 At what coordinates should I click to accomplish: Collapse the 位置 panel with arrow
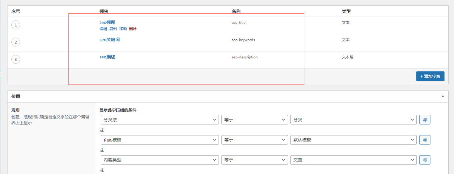pos(443,96)
